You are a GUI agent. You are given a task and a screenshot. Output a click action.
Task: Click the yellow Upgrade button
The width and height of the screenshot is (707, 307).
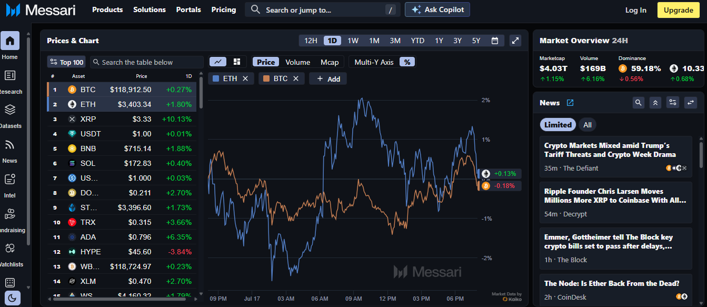(679, 10)
